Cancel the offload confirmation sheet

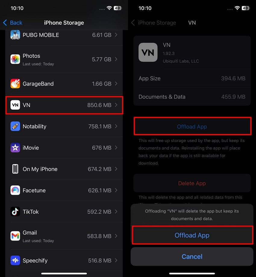pyautogui.click(x=192, y=257)
